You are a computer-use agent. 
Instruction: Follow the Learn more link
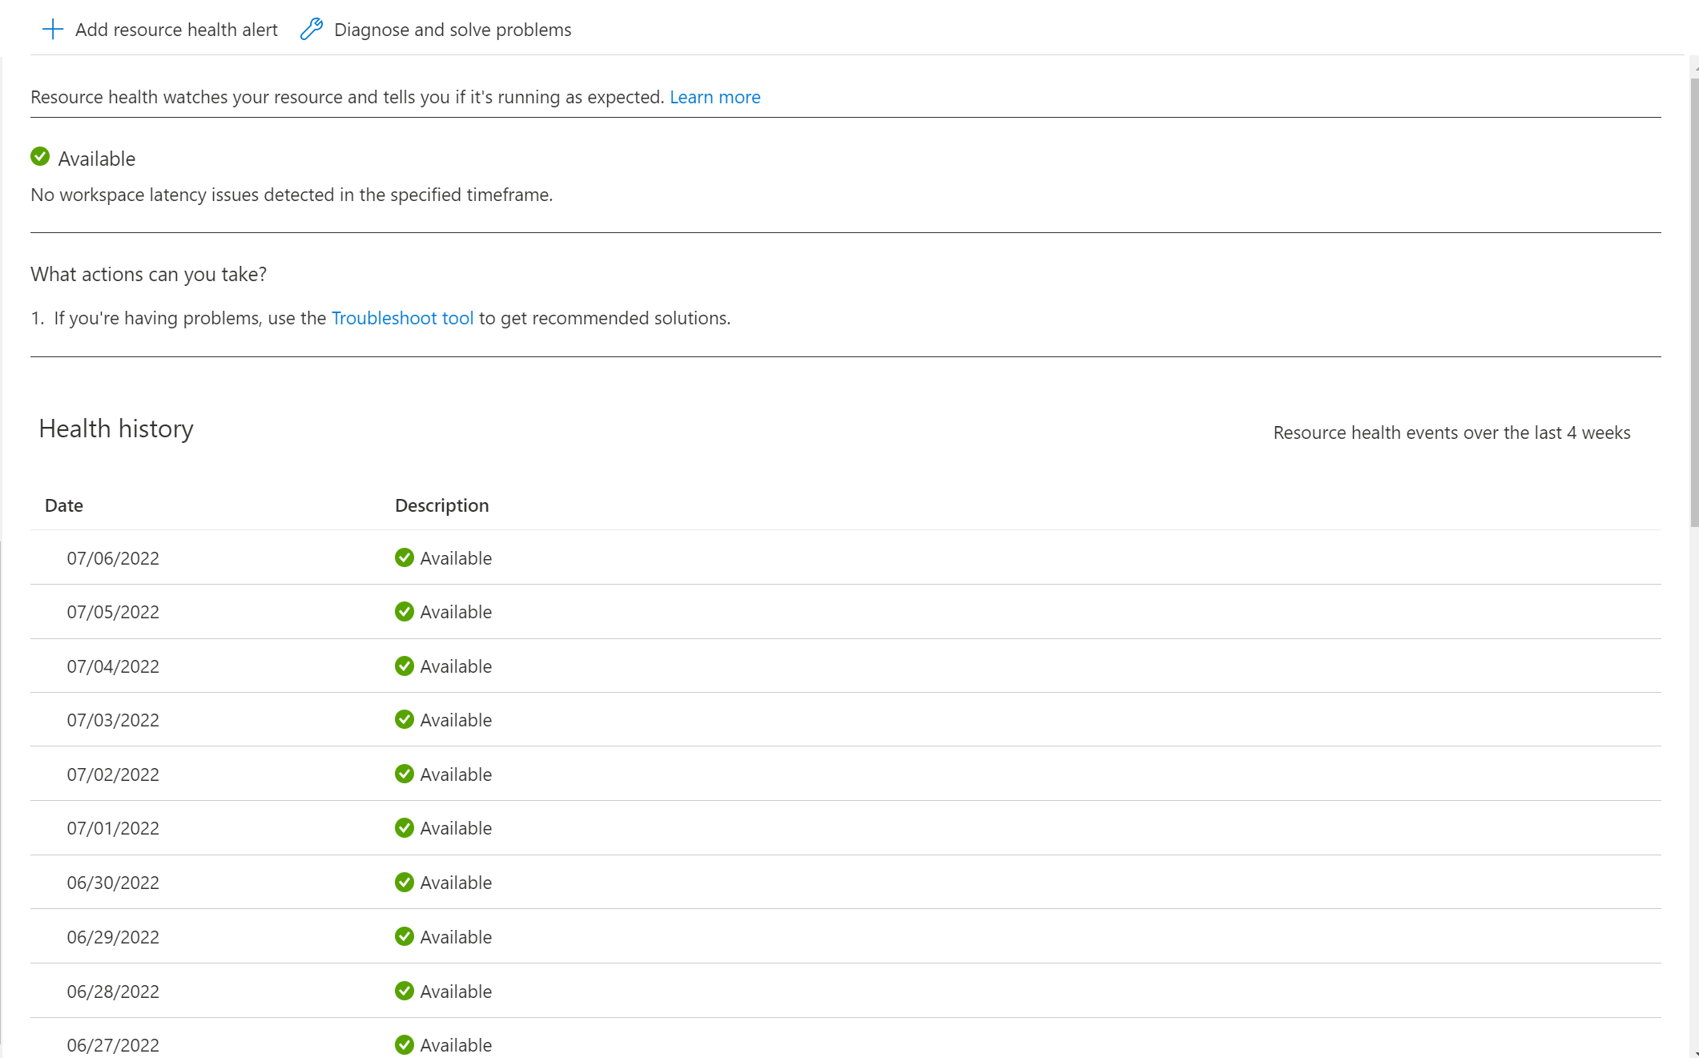pyautogui.click(x=715, y=97)
